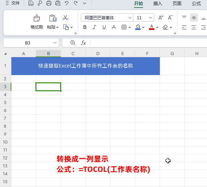Select column G header

(x=172, y=54)
